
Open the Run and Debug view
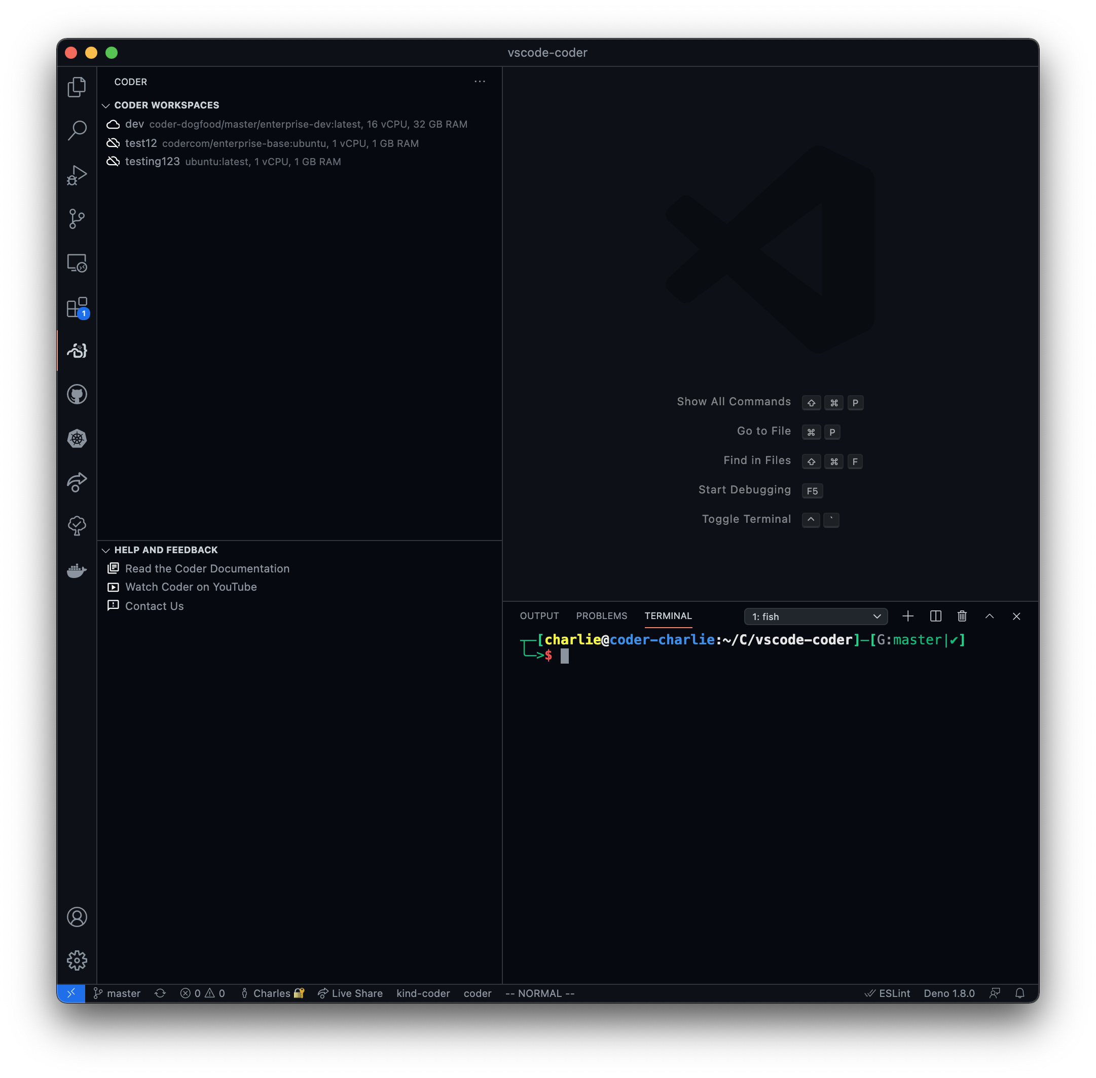tap(77, 174)
